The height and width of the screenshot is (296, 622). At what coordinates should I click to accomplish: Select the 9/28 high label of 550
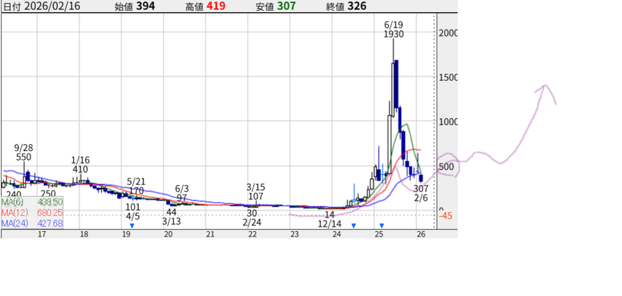click(24, 152)
